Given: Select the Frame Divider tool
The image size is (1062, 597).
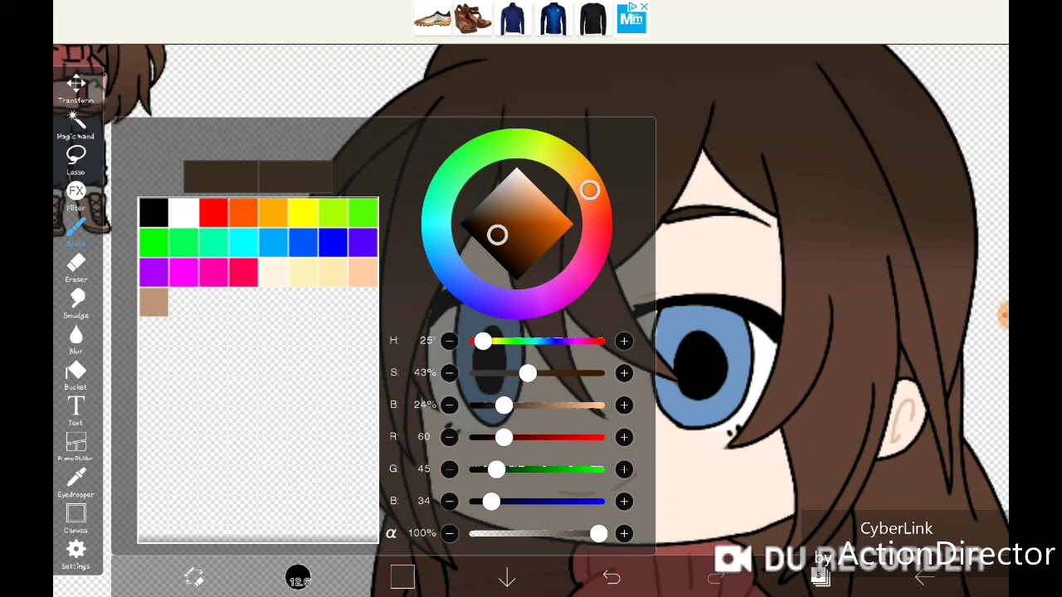Looking at the screenshot, I should pyautogui.click(x=76, y=448).
